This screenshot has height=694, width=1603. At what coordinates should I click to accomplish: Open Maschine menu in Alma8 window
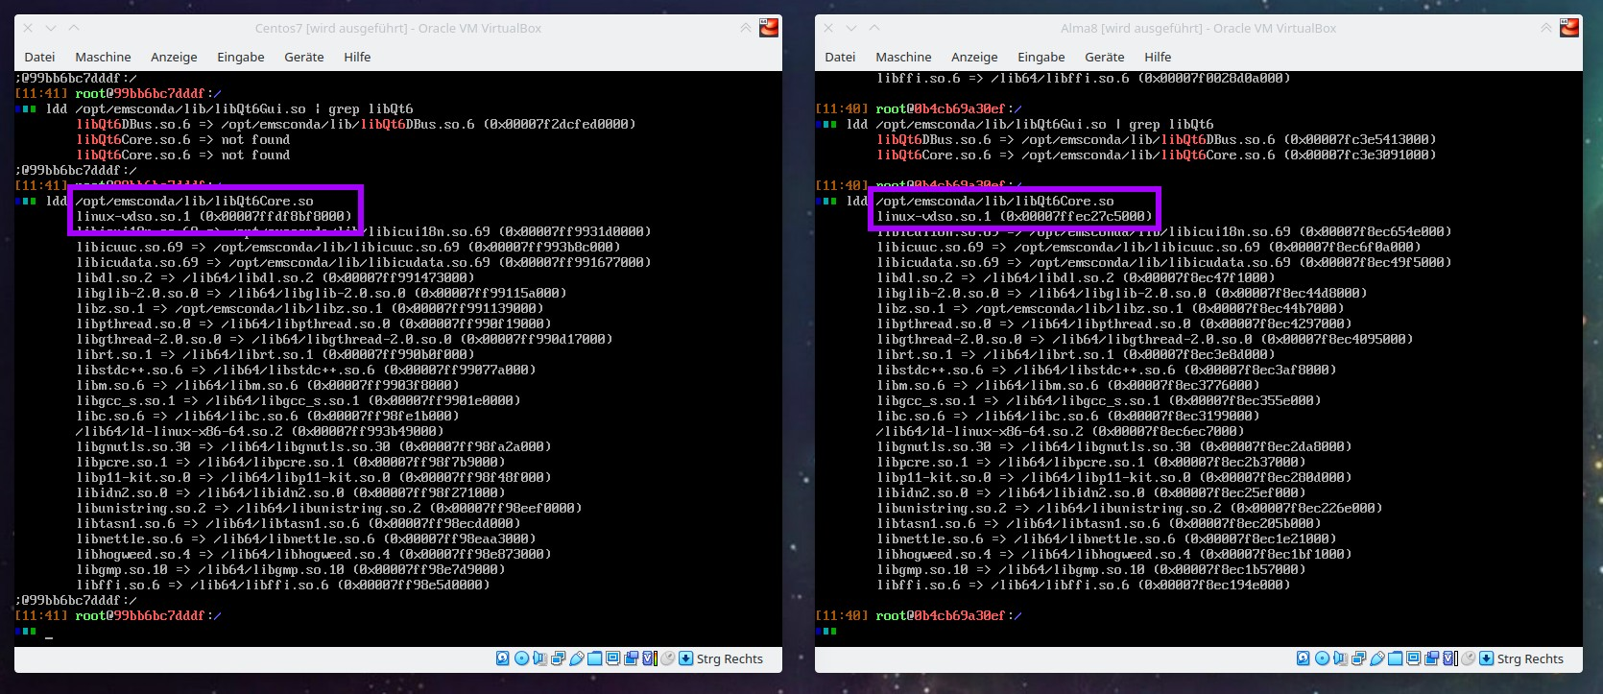pos(903,57)
